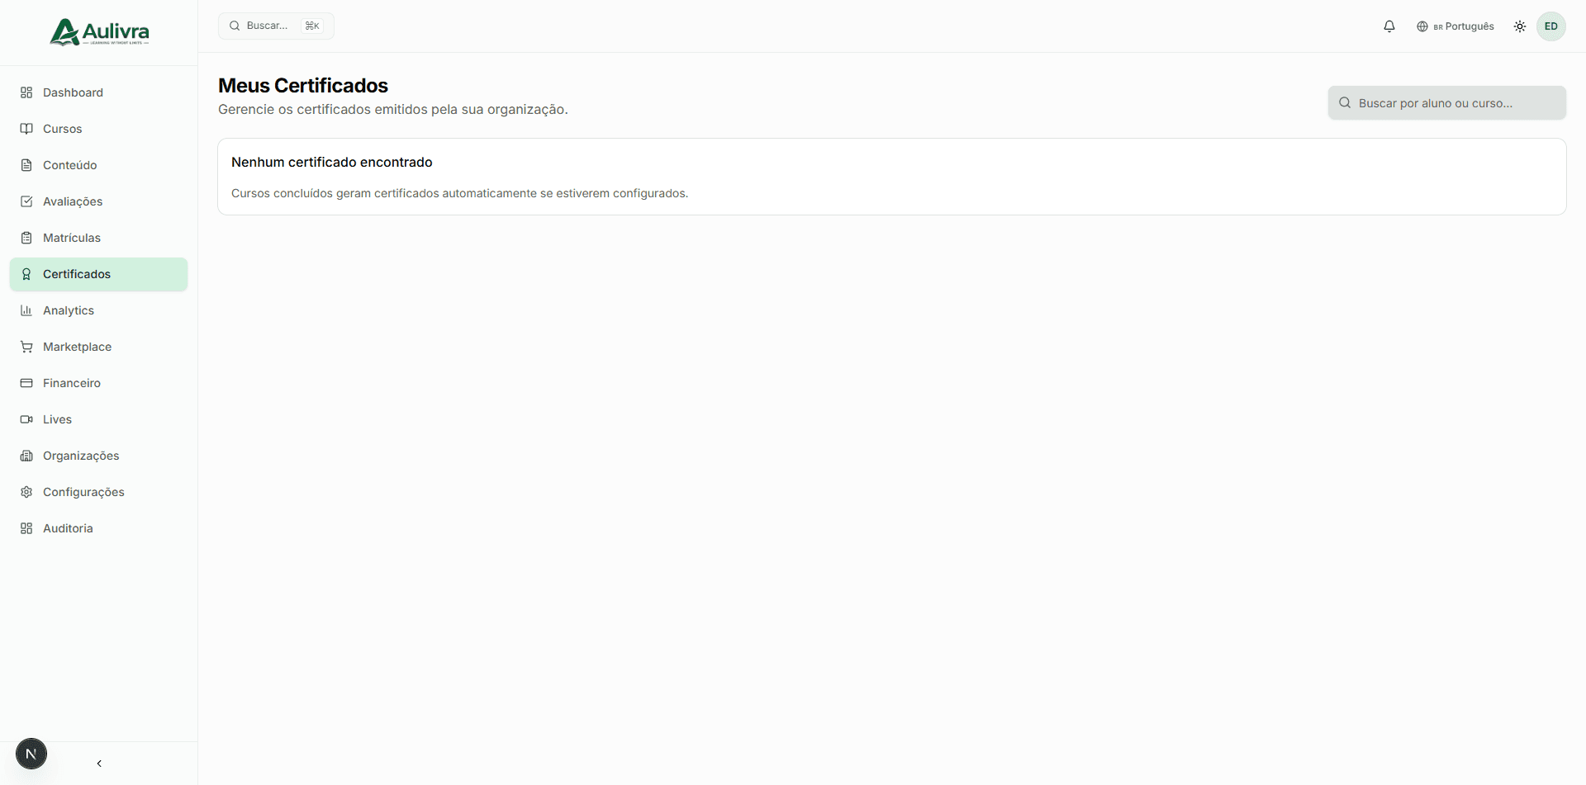The image size is (1586, 785).
Task: Click the Auditoria grid icon
Action: tap(26, 528)
